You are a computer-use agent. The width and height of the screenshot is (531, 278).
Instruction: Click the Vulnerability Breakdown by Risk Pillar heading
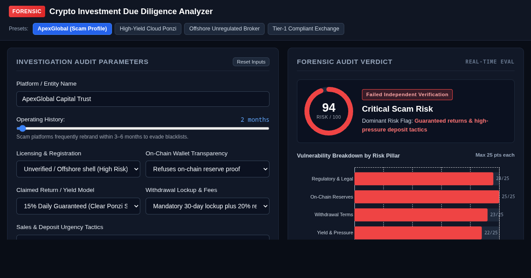point(348,155)
